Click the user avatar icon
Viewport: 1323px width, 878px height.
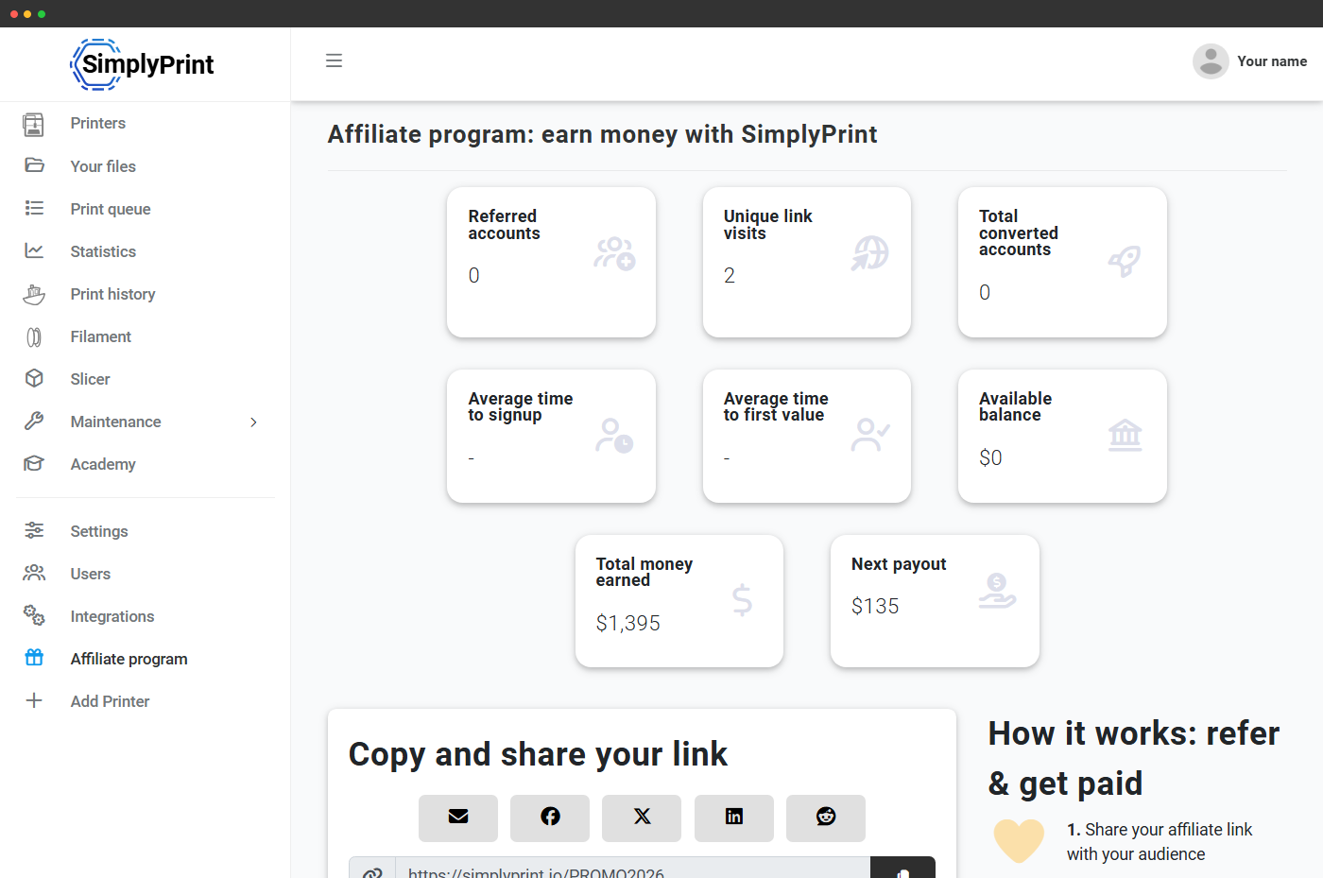point(1211,61)
